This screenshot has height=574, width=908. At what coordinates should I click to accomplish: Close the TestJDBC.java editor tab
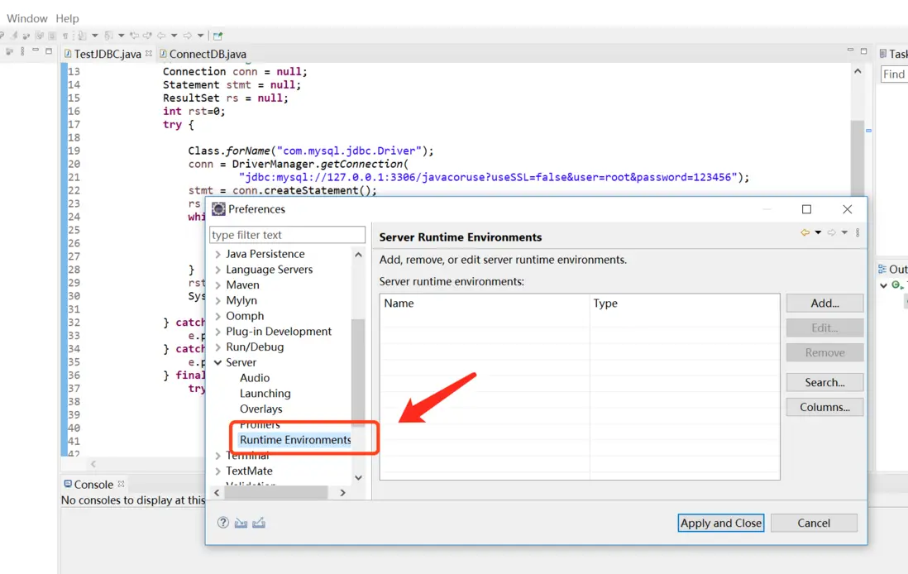click(x=149, y=54)
